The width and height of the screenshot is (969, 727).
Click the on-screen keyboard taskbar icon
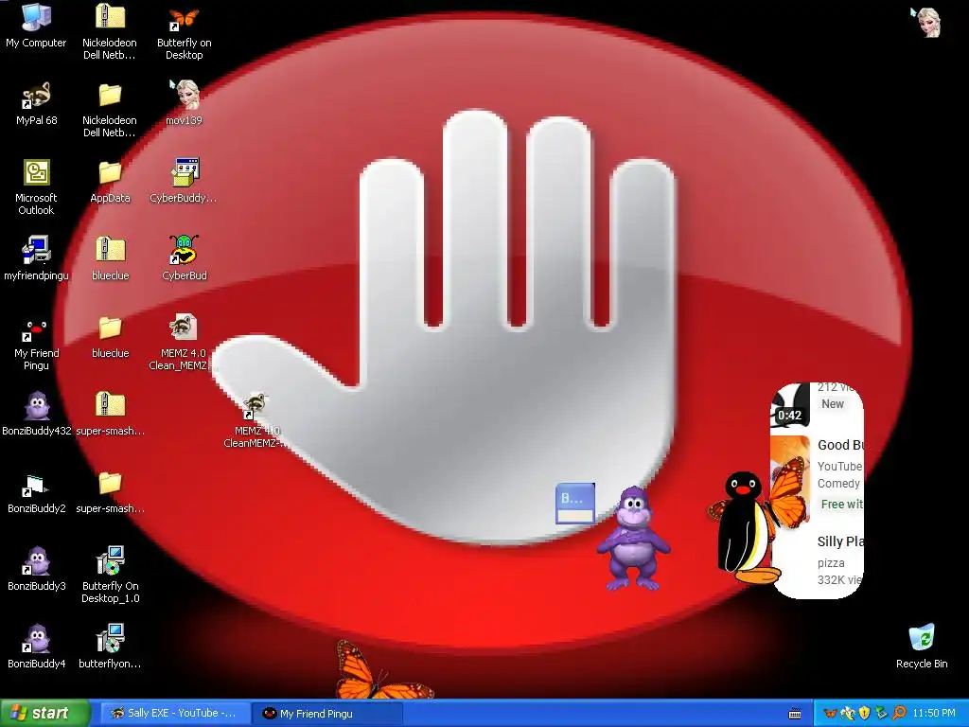(x=795, y=714)
